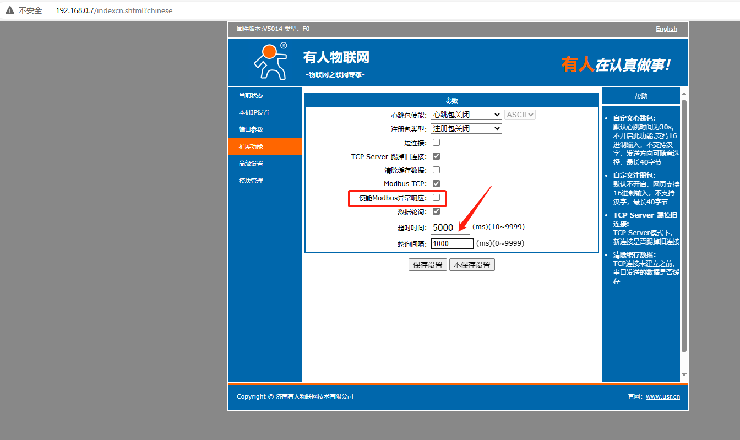
Task: Click the USR running-man logo
Action: pos(270,61)
